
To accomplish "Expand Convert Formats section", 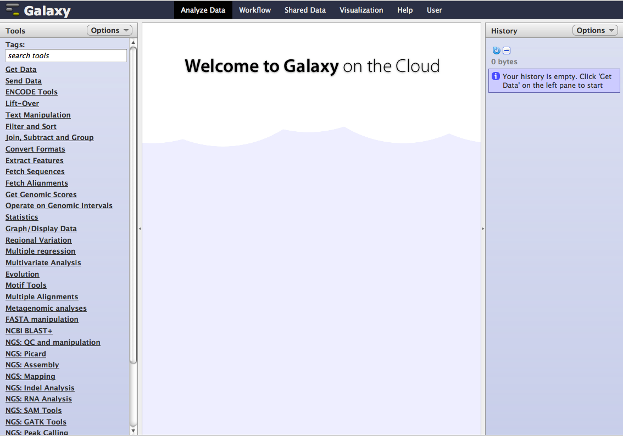I will click(35, 149).
